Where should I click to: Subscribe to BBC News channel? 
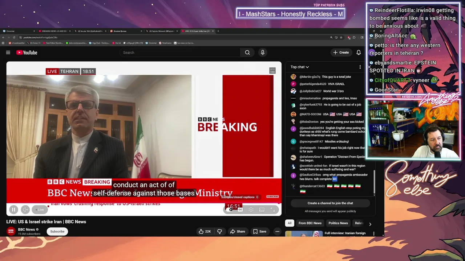[x=57, y=231]
